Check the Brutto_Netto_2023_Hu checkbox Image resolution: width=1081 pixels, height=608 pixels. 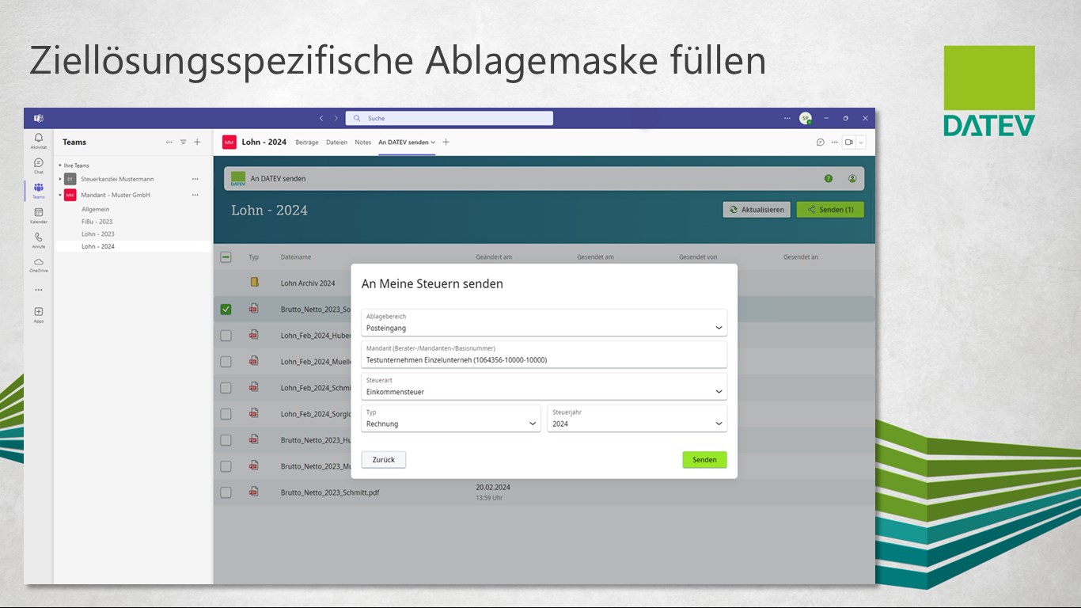pos(226,439)
